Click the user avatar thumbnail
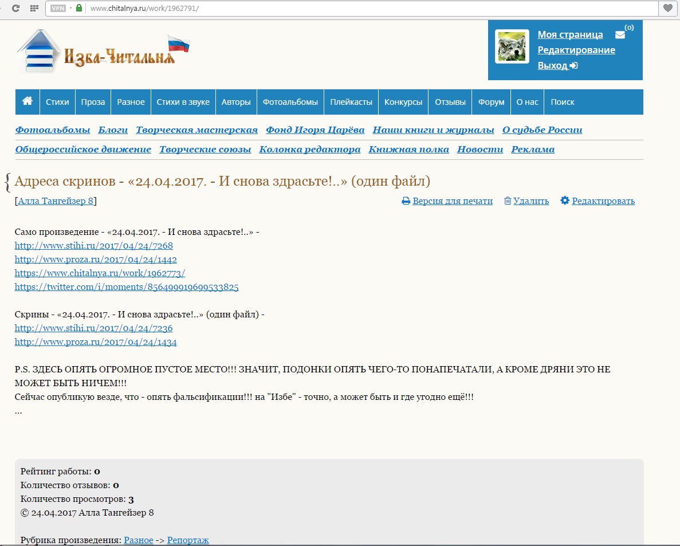680x546 pixels. [x=512, y=47]
